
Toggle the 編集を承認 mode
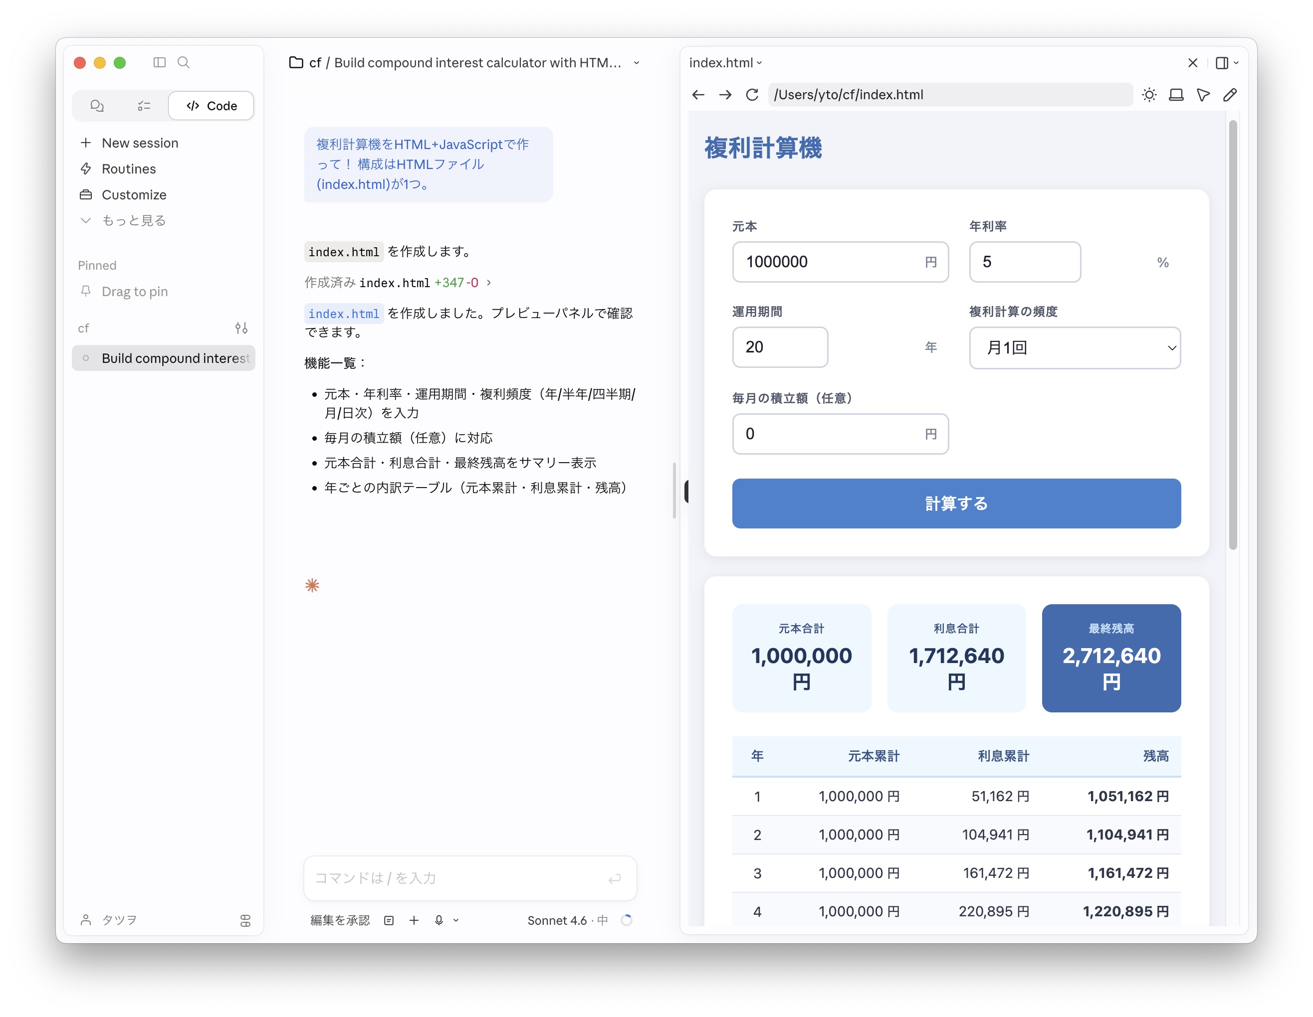[340, 920]
